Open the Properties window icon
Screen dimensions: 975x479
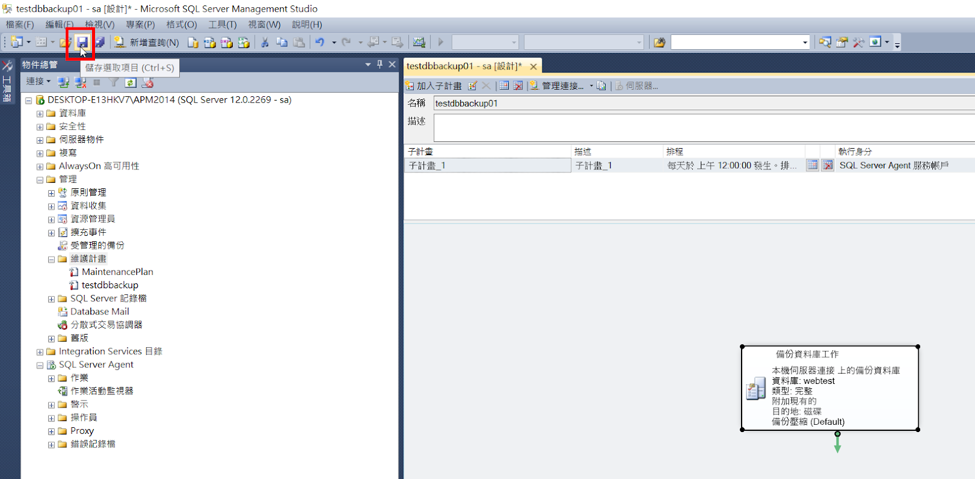click(842, 42)
